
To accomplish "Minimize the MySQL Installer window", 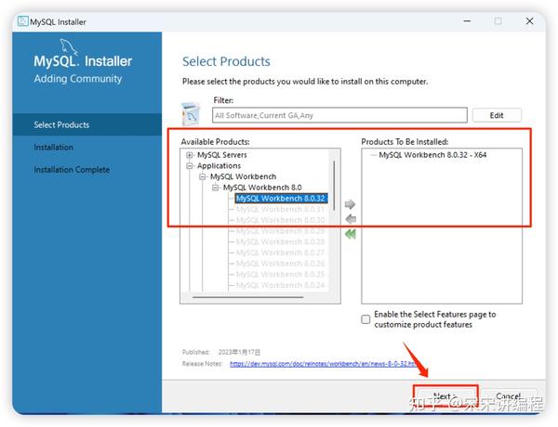I will (467, 21).
